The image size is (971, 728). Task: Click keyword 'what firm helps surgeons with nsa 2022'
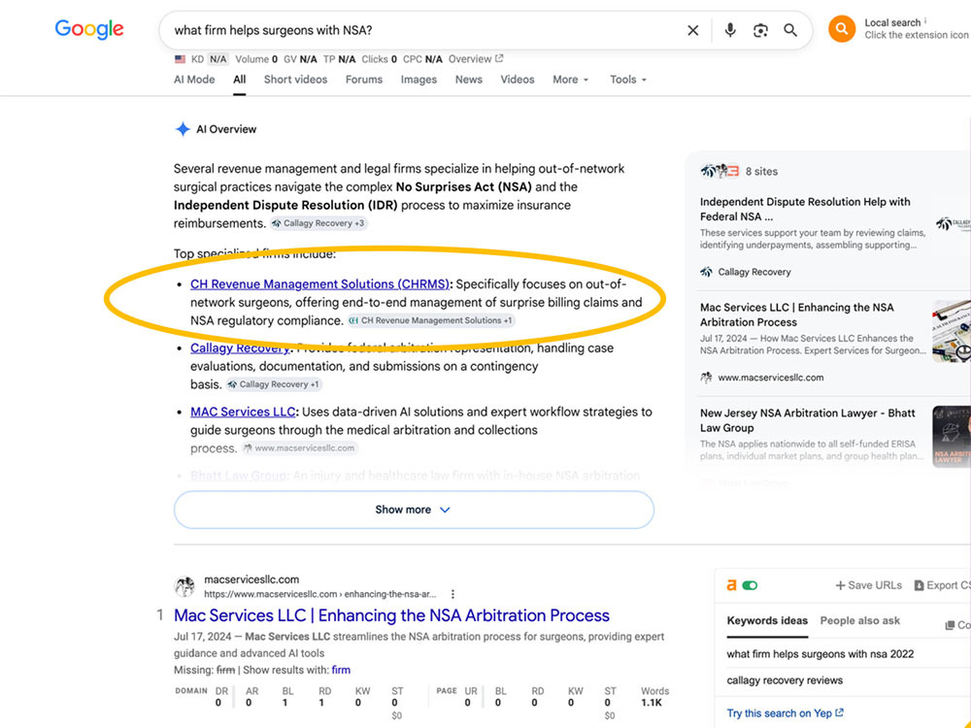coord(820,653)
